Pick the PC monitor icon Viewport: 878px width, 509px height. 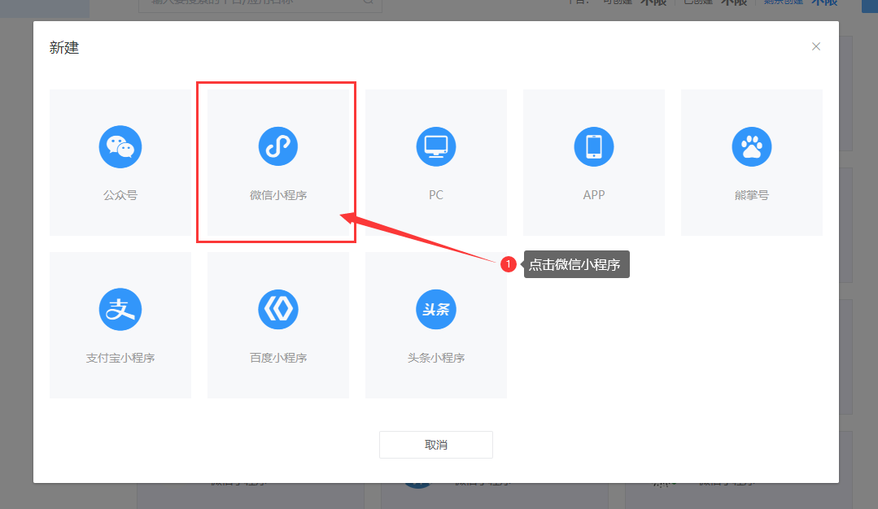[x=436, y=146]
